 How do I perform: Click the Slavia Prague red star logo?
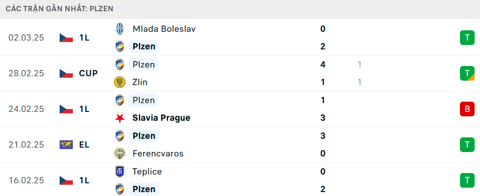point(119,118)
